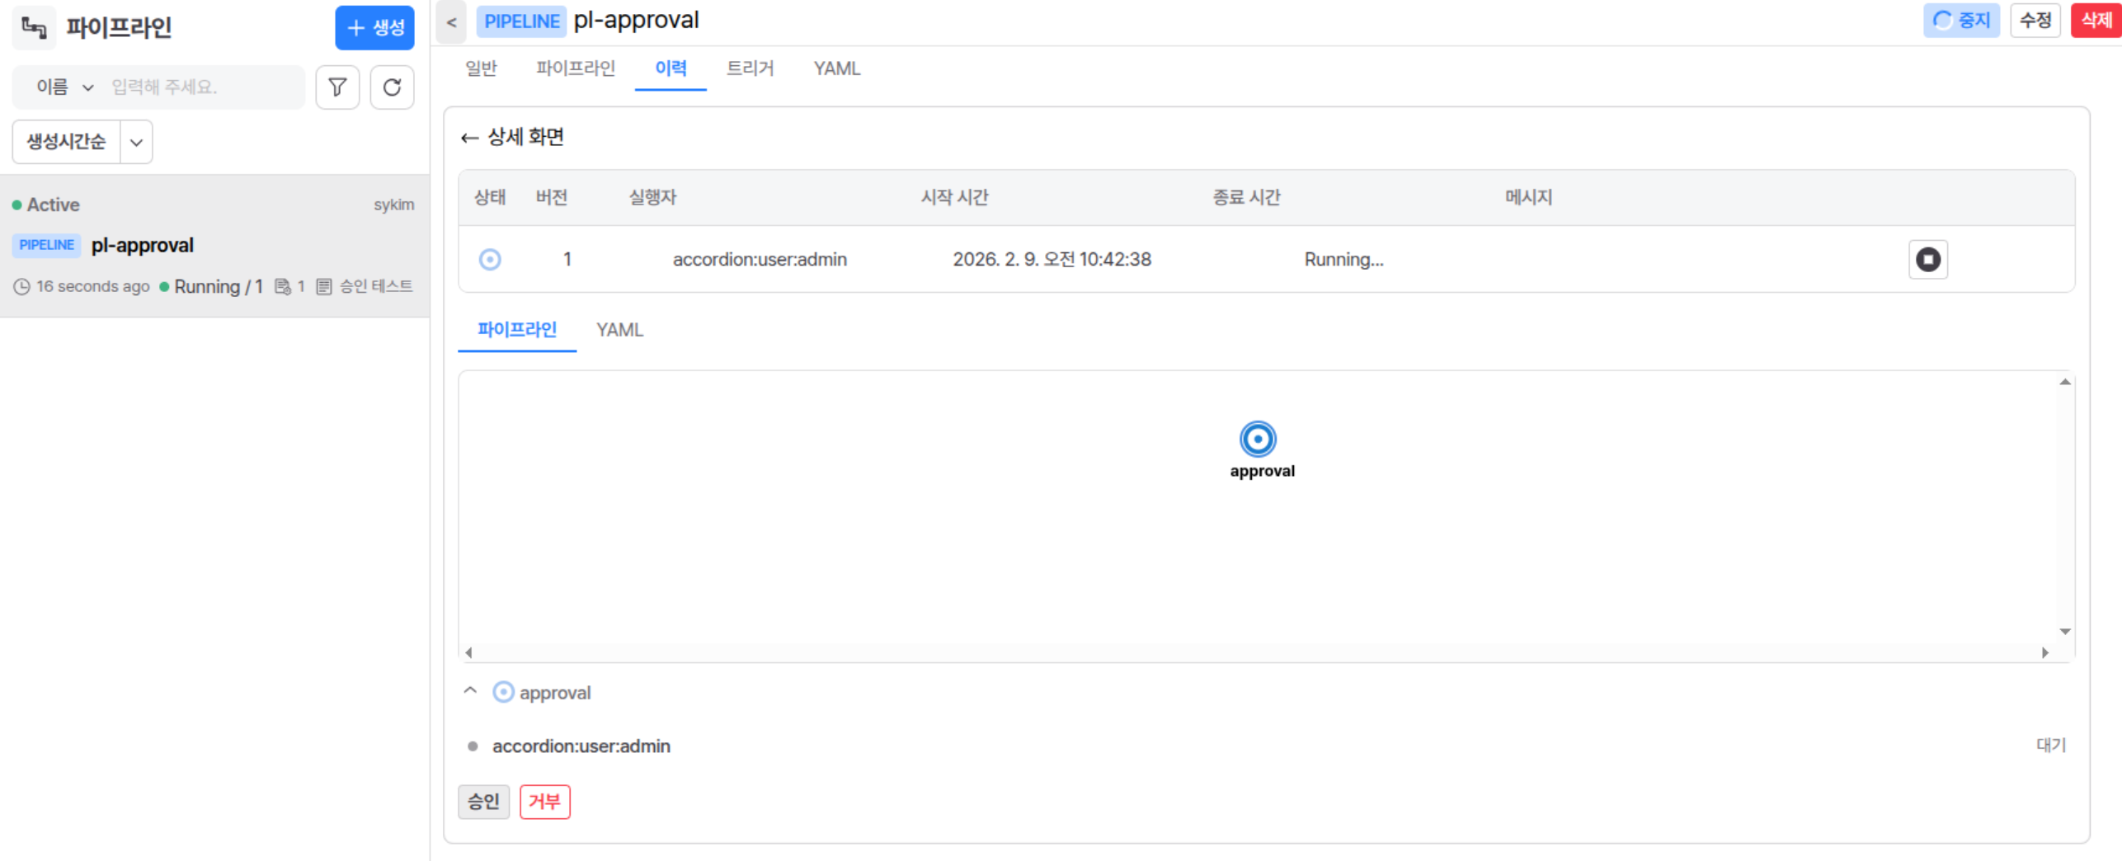This screenshot has width=2122, height=861.
Task: Click the graph scroll down arrow
Action: point(2064,631)
